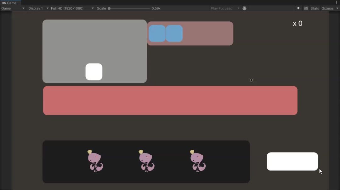Click the first pink snake character
This screenshot has height=190, width=340.
click(95, 161)
